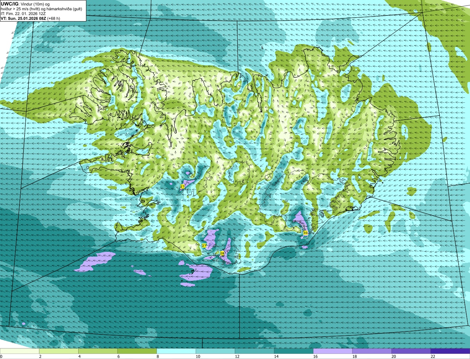Click the 'IT: Fim. 22. 01. 2026 12Z' line
This screenshot has height=359, width=470.
23,13
